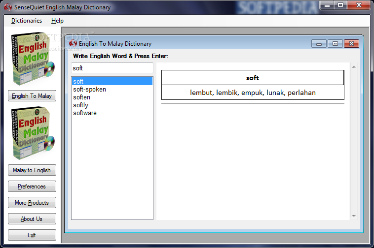The image size is (374, 248).
Task: Click the lower English Malay Dictionary box image
Action: point(33,133)
